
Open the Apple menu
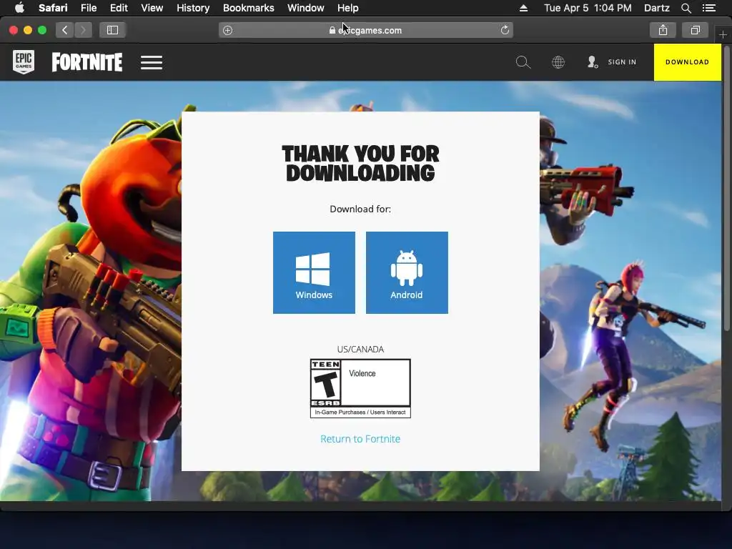19,8
